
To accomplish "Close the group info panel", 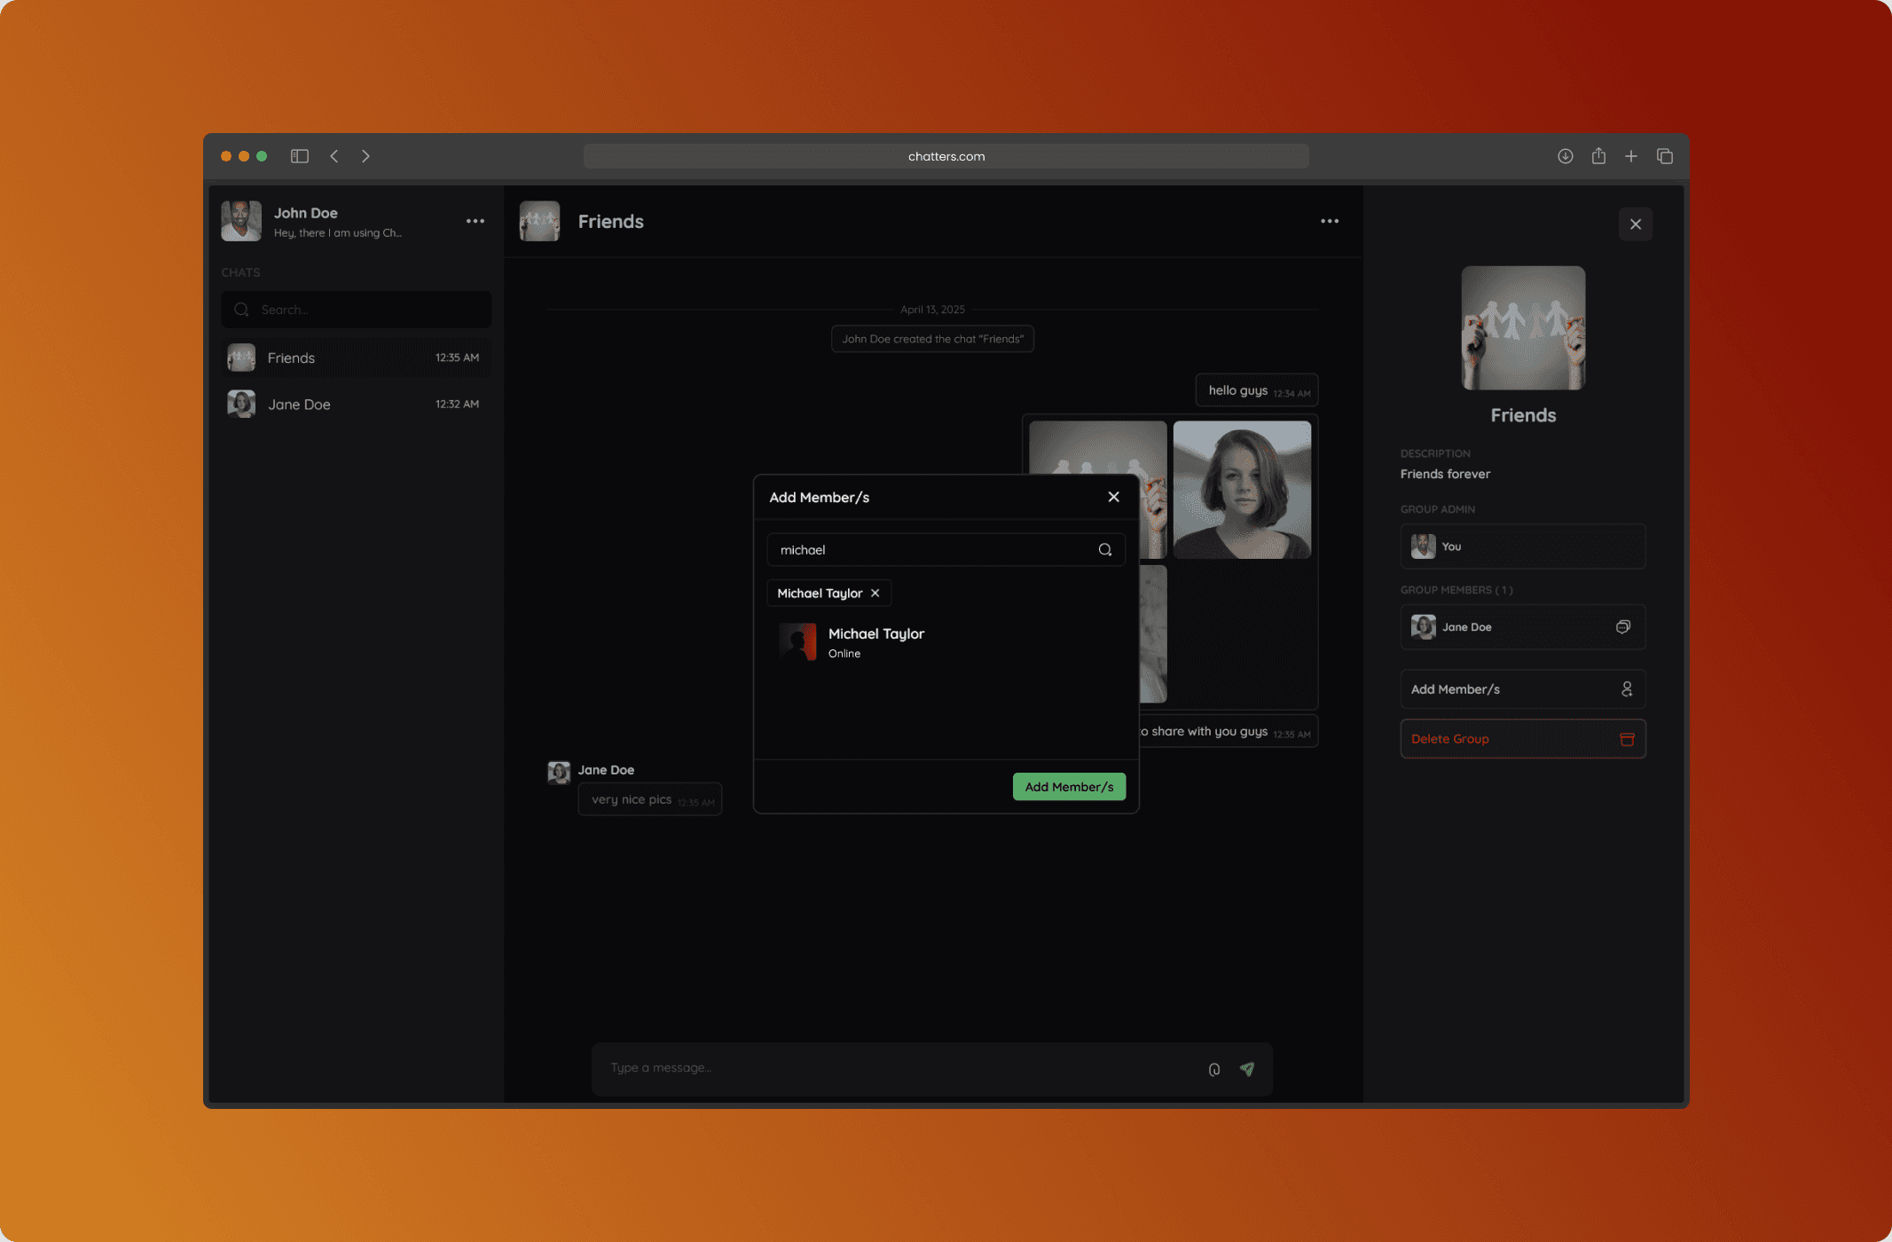I will (1636, 224).
